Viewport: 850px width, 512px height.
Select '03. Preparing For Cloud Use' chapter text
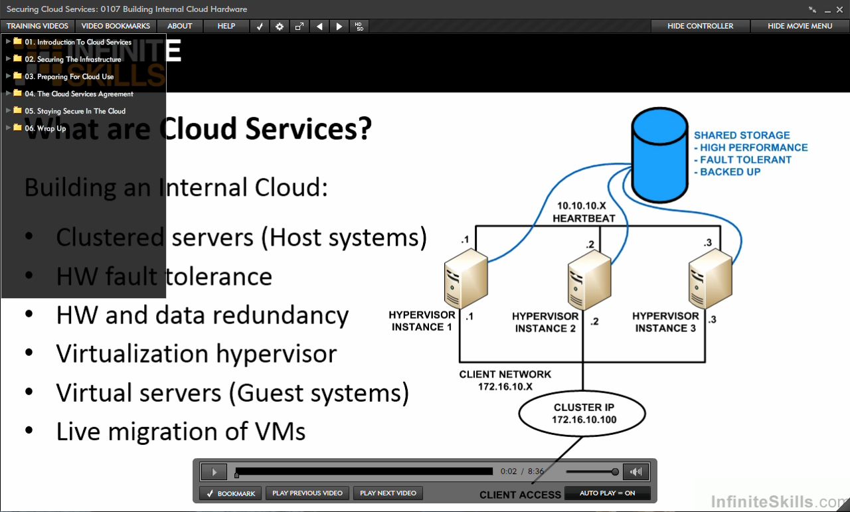click(69, 76)
